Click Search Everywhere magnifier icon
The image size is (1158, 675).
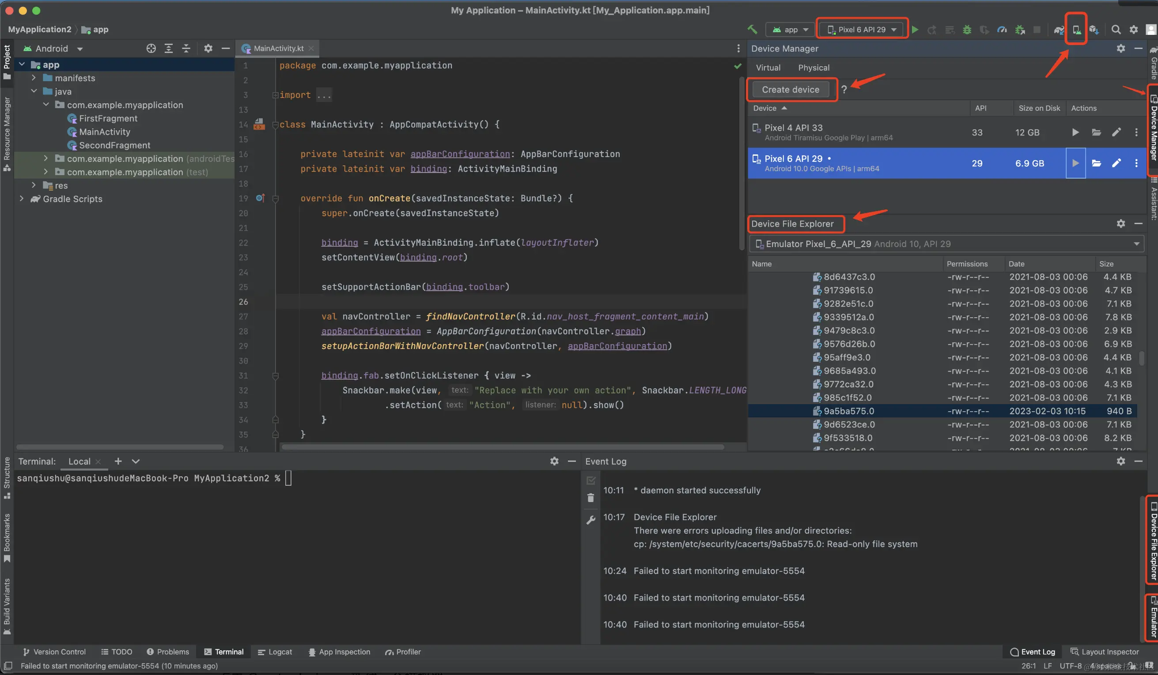(x=1116, y=30)
